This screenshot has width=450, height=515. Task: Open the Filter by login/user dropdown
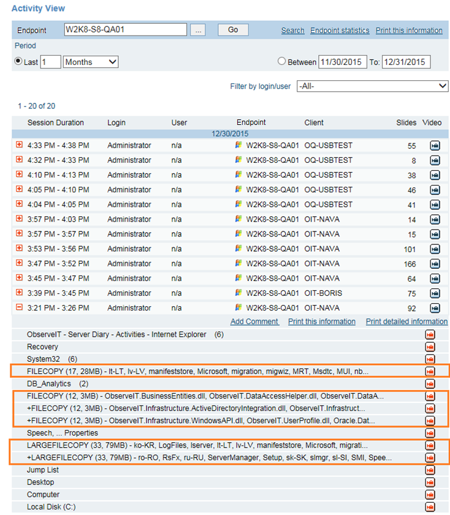(x=372, y=86)
